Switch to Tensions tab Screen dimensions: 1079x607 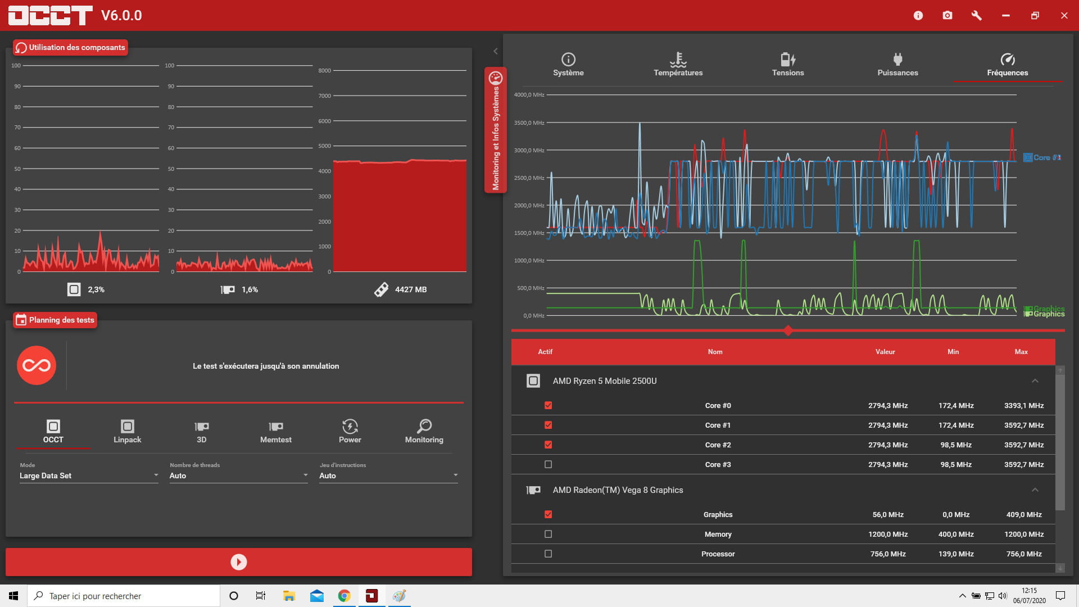pos(788,65)
